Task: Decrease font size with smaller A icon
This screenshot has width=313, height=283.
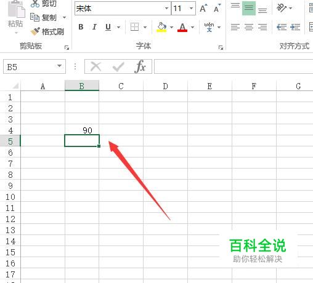Action: [217, 9]
